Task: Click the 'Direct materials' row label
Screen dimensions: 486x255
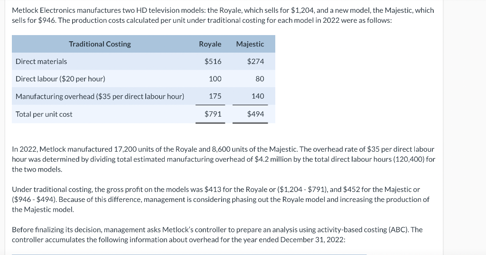Action: [x=41, y=61]
